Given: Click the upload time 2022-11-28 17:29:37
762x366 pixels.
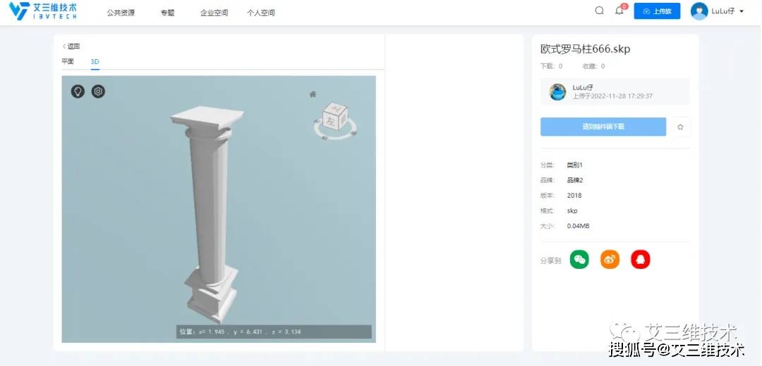Looking at the screenshot, I should tap(623, 96).
